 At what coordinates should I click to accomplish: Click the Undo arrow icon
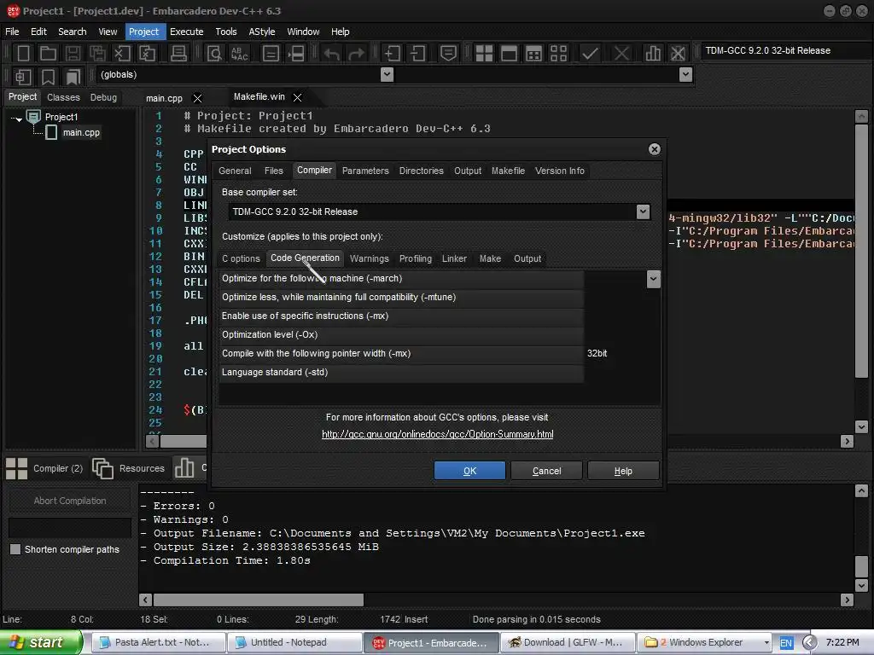tap(332, 54)
